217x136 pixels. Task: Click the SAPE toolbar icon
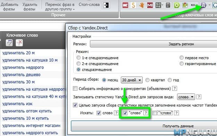[x=158, y=5]
